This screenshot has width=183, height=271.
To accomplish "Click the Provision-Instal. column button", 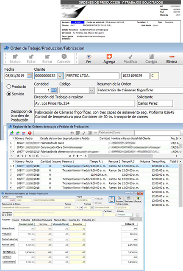I will (x=26, y=224).
